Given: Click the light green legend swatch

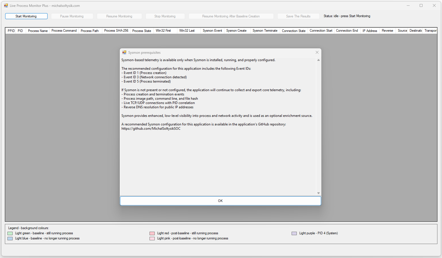Looking at the screenshot, I should [10, 233].
